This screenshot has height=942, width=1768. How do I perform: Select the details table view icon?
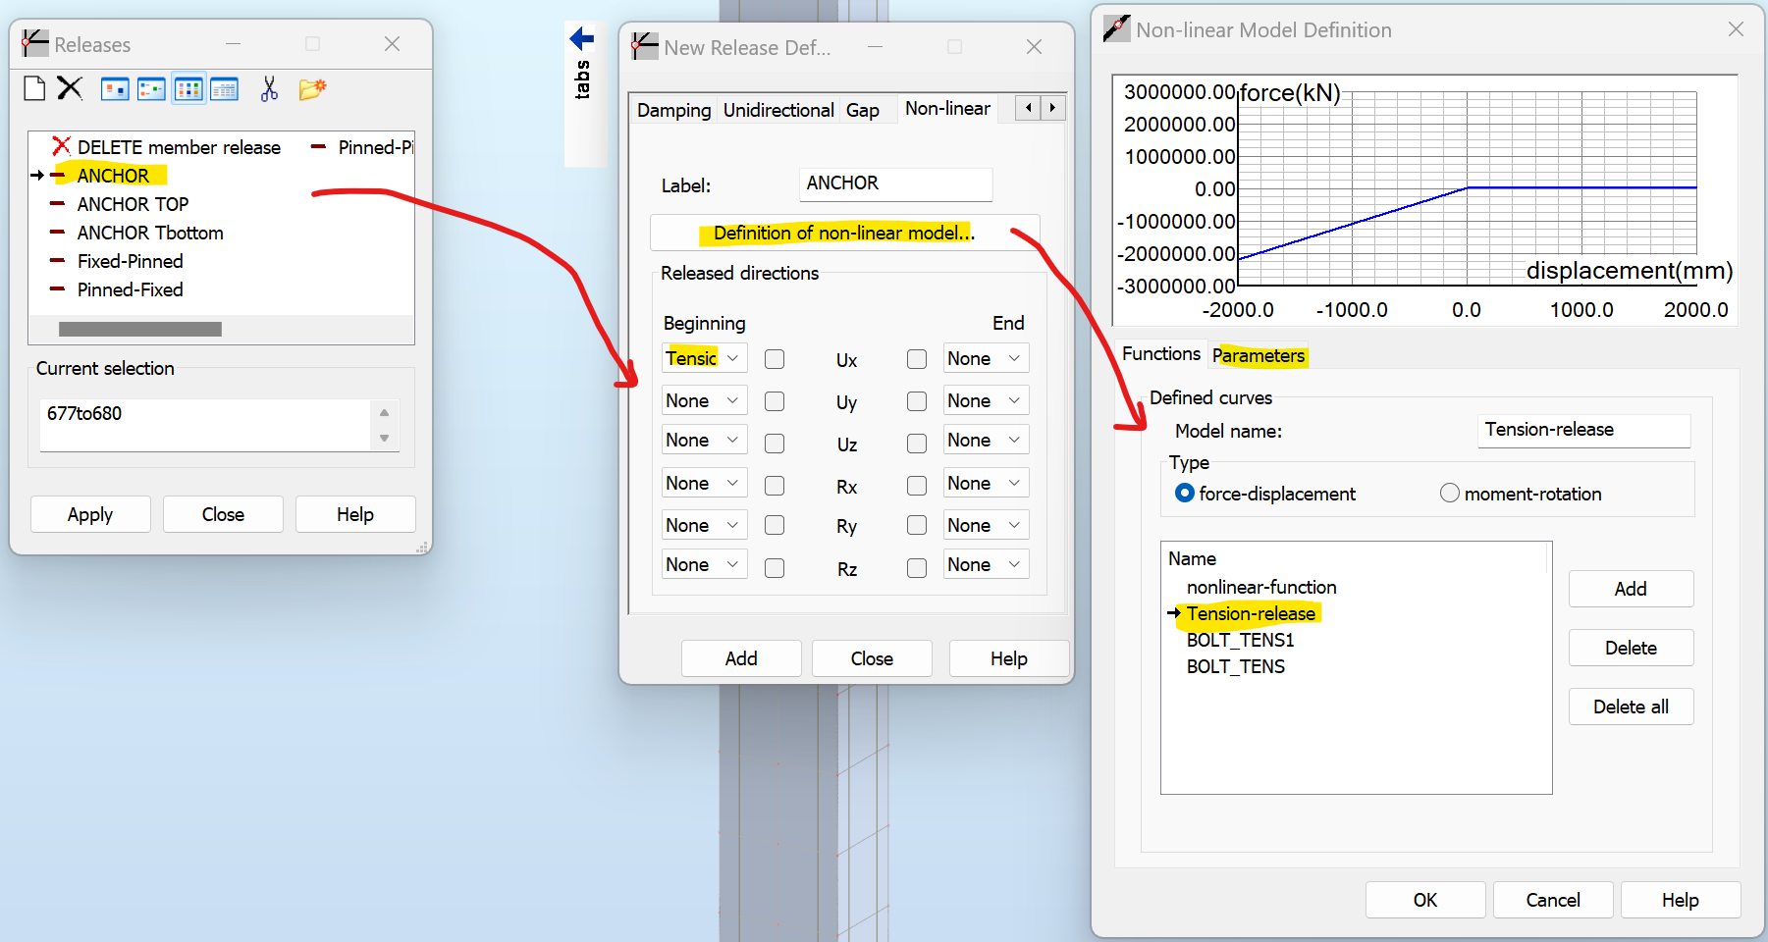click(224, 89)
